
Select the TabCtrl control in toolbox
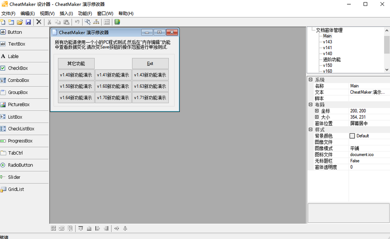(x=24, y=153)
